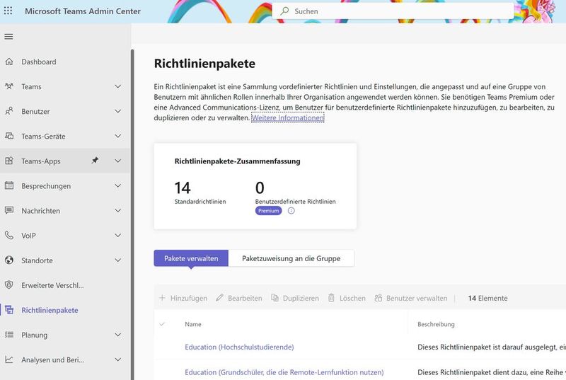The height and width of the screenshot is (380, 566).
Task: Click the Teams-Geräte devices icon
Action: pos(9,136)
